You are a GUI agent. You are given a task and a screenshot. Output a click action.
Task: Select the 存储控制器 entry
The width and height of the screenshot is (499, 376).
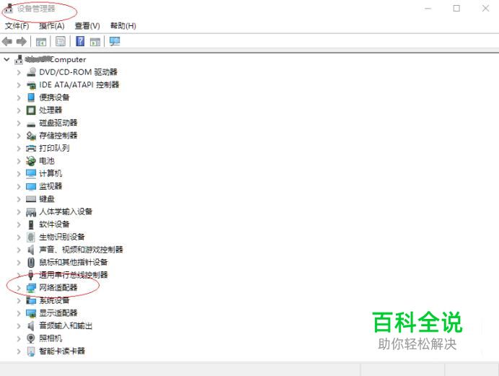point(58,135)
